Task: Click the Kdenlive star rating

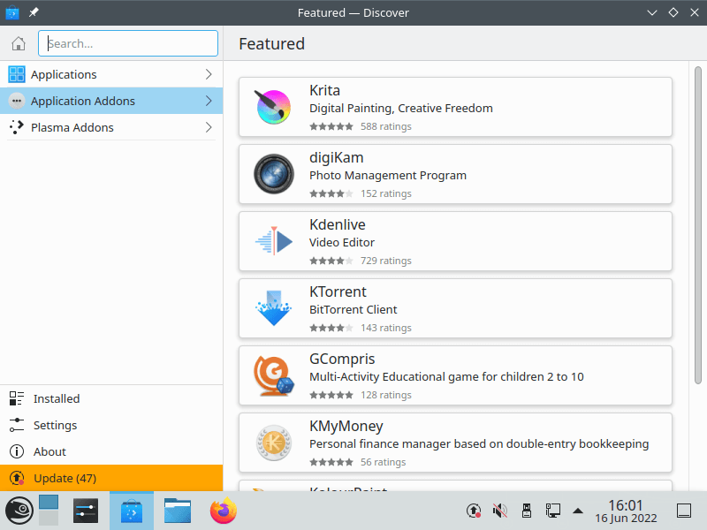Action: [x=331, y=261]
